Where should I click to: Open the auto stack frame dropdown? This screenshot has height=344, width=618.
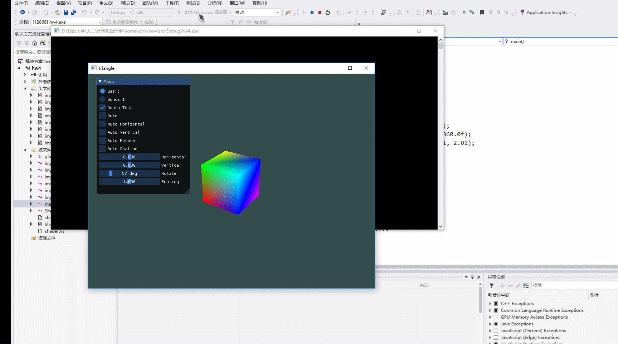click(277, 13)
